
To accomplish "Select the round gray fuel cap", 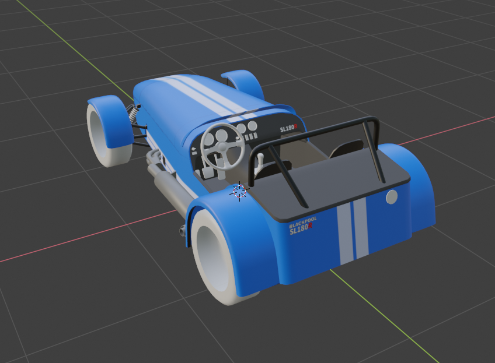I will click(392, 197).
